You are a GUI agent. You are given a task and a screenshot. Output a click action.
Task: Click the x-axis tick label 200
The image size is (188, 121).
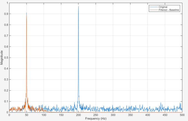click(x=78, y=115)
